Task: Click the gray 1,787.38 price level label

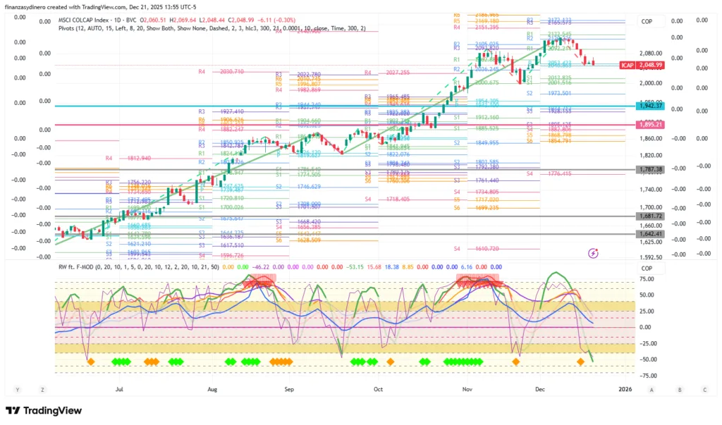Action: click(x=650, y=169)
